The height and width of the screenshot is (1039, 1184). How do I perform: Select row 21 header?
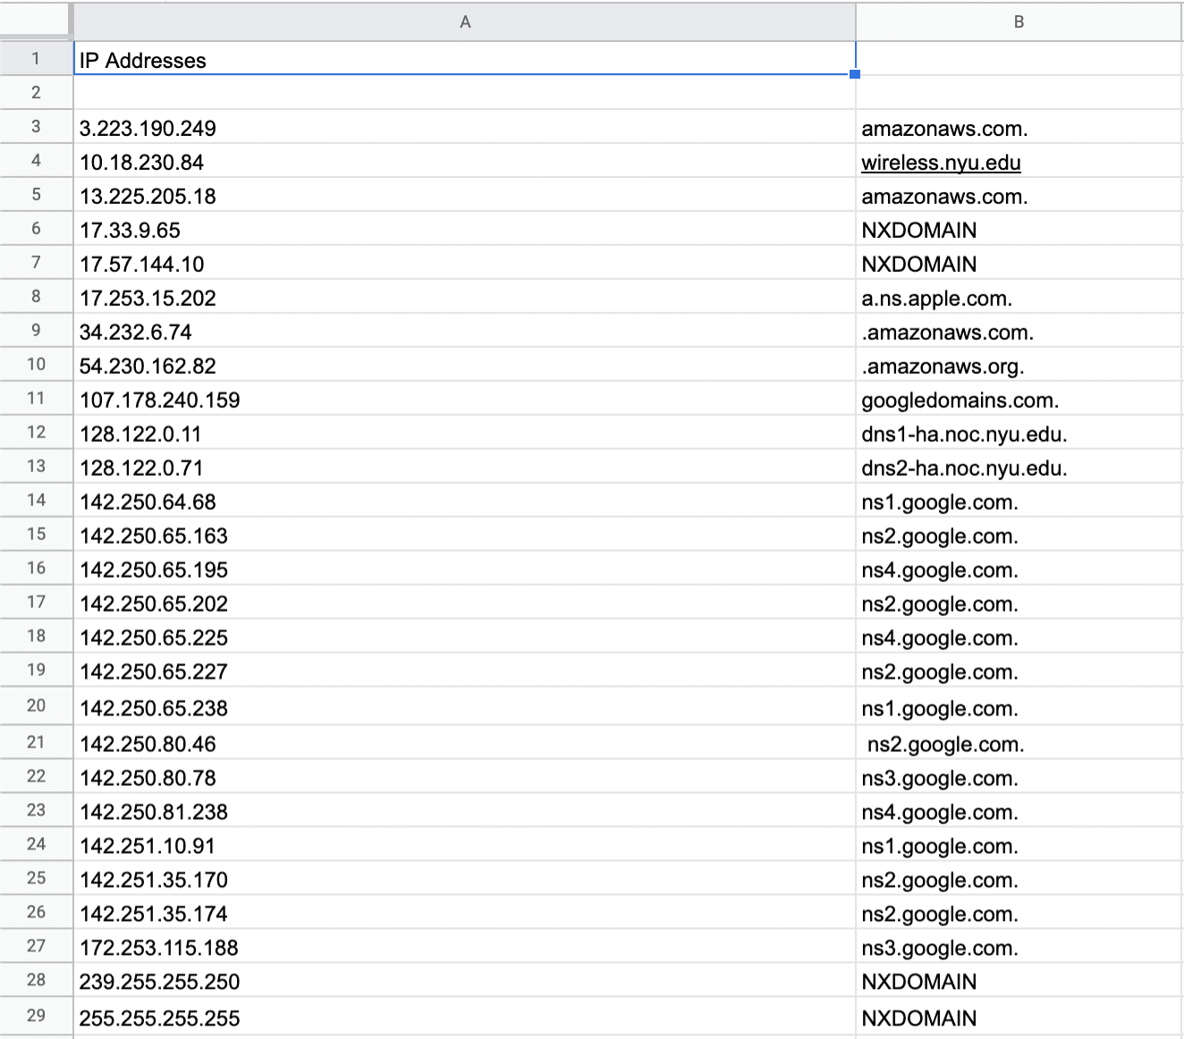[x=36, y=742]
